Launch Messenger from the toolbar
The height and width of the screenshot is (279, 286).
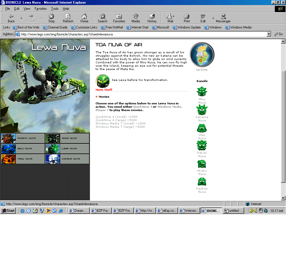tap(223, 18)
